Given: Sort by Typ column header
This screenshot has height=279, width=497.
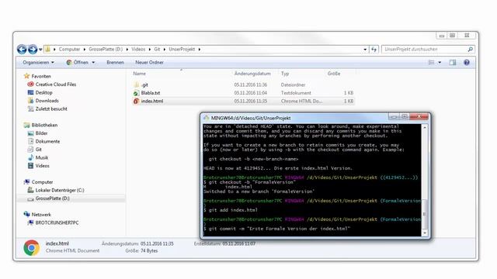Looking at the screenshot, I should click(x=285, y=74).
